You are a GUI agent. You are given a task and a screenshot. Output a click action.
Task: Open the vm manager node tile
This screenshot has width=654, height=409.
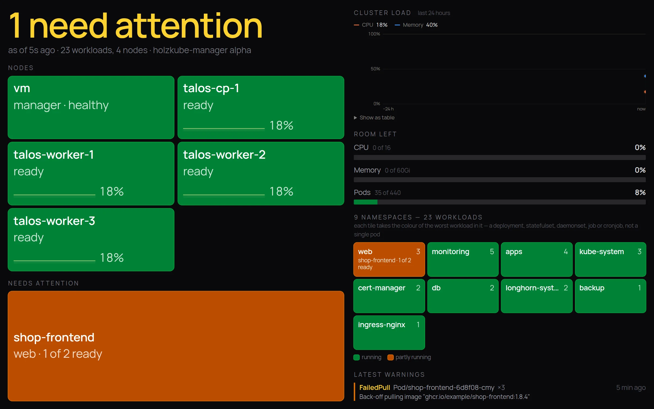tap(91, 107)
